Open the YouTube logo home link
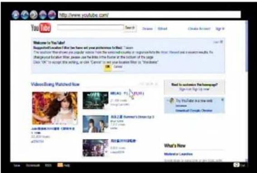The image size is (257, 173). (x=41, y=28)
